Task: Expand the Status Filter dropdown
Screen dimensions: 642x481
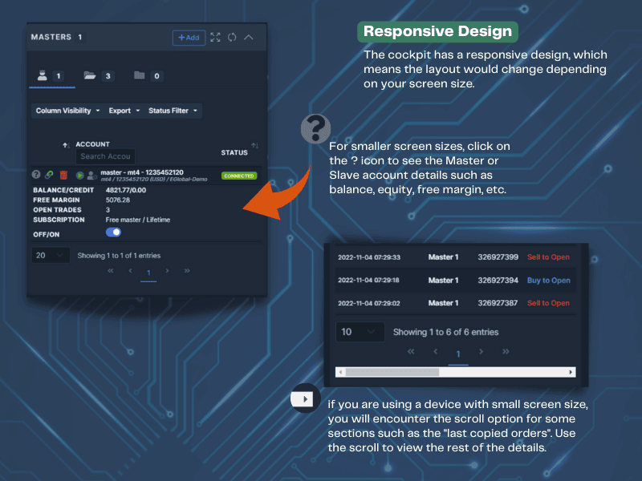Action: [x=173, y=111]
